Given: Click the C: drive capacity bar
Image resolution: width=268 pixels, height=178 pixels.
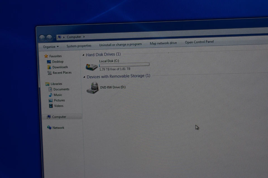Looking at the screenshot, I should click(x=124, y=64).
